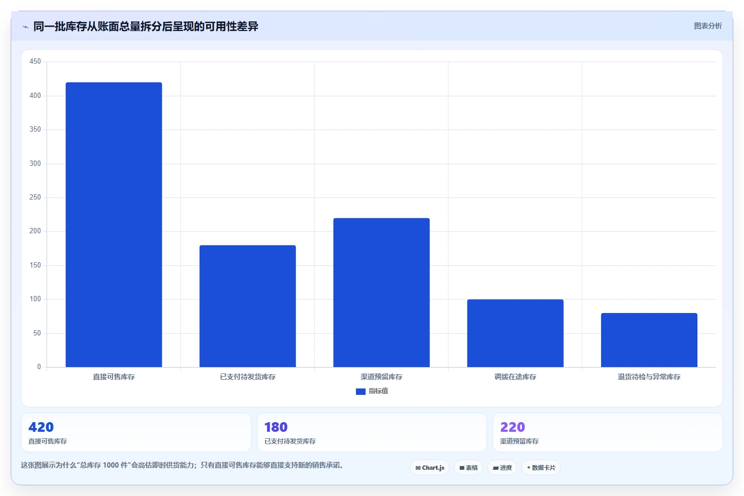This screenshot has height=496, width=744.
Task: Click the y-axis value 250
Action: tap(35, 197)
